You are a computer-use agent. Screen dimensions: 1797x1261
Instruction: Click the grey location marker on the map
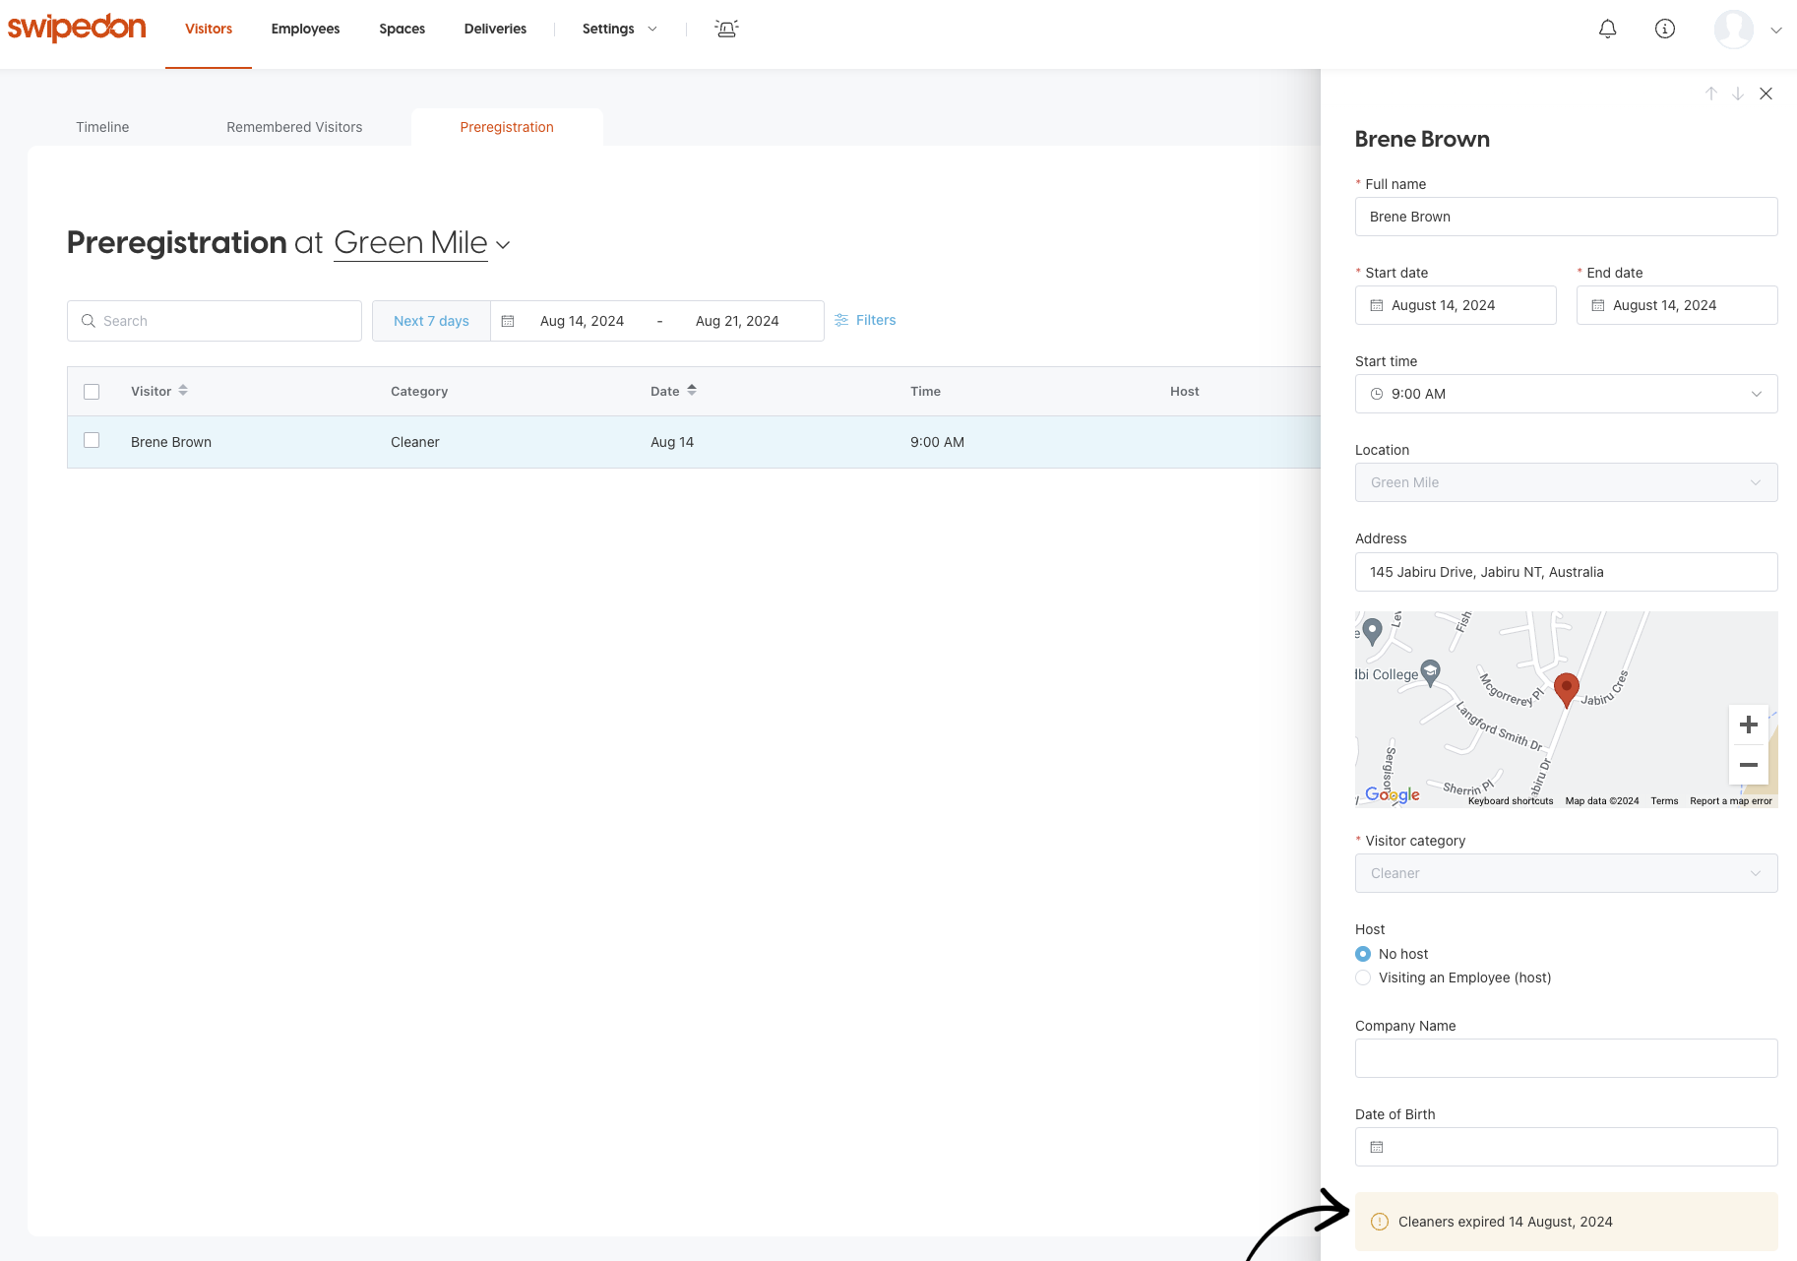click(1372, 631)
